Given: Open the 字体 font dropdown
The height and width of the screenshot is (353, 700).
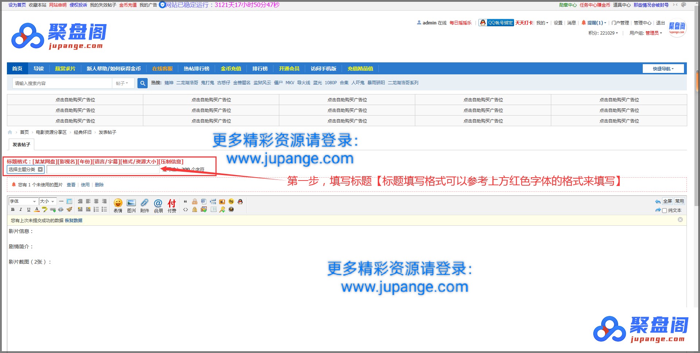Looking at the screenshot, I should click(x=23, y=201).
